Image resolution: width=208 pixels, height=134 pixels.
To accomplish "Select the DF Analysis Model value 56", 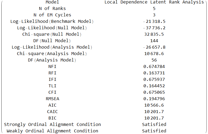I will (x=154, y=60).
